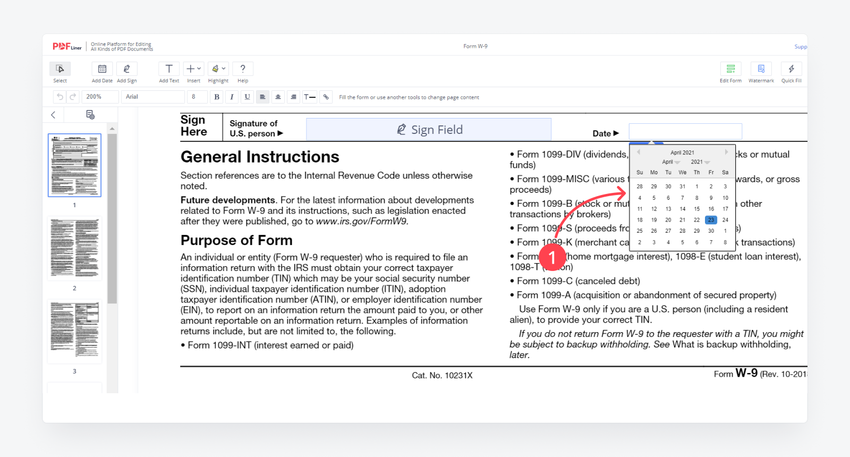850x457 pixels.
Task: Select page 1 thumbnail
Action: tap(74, 165)
